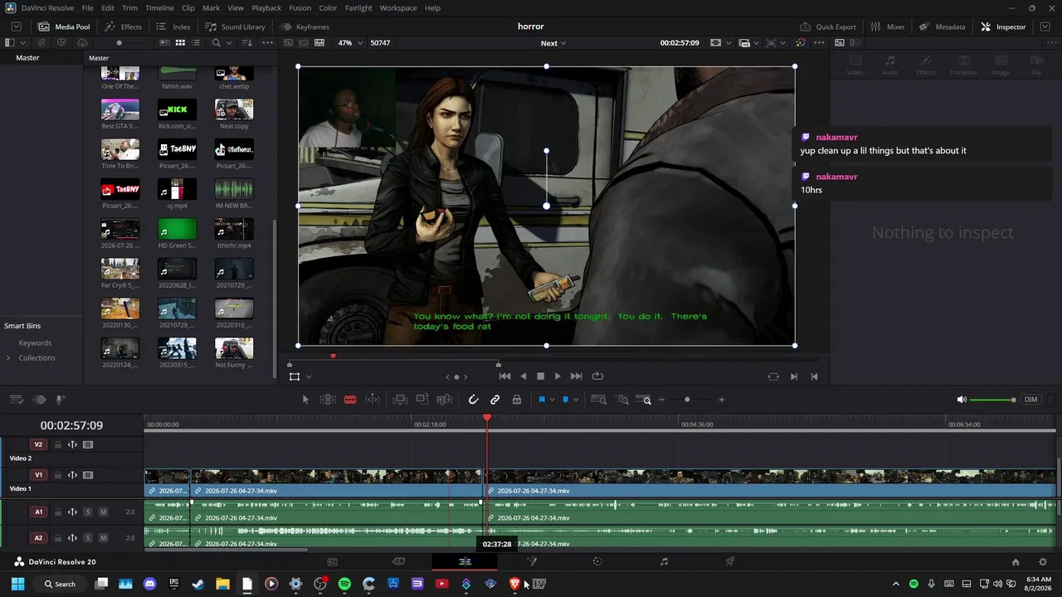Viewport: 1062px width, 597px height.
Task: Solo audio track A1
Action: pyautogui.click(x=87, y=512)
